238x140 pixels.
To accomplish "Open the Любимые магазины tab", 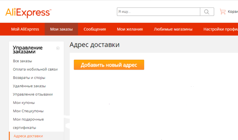I will [x=173, y=29].
